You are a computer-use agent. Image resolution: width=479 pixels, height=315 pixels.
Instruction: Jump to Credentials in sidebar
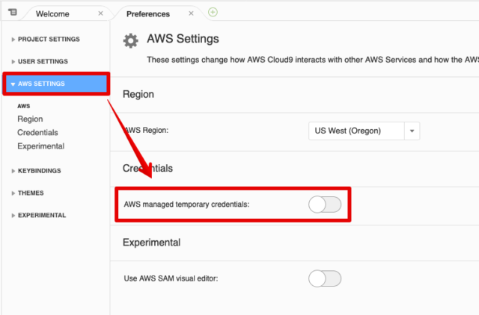pyautogui.click(x=37, y=133)
